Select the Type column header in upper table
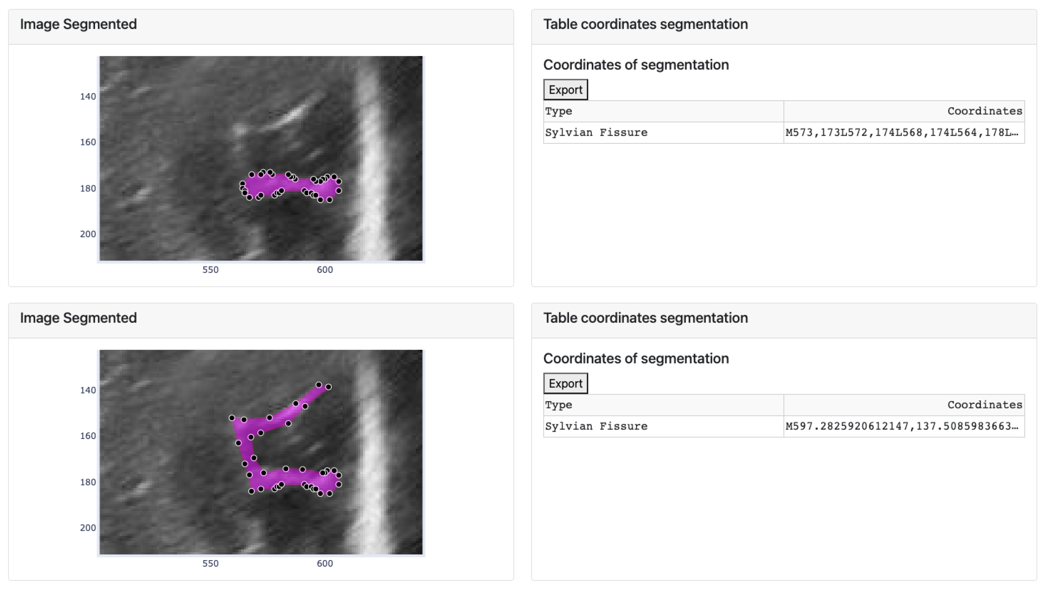Image resolution: width=1041 pixels, height=590 pixels. coord(558,111)
